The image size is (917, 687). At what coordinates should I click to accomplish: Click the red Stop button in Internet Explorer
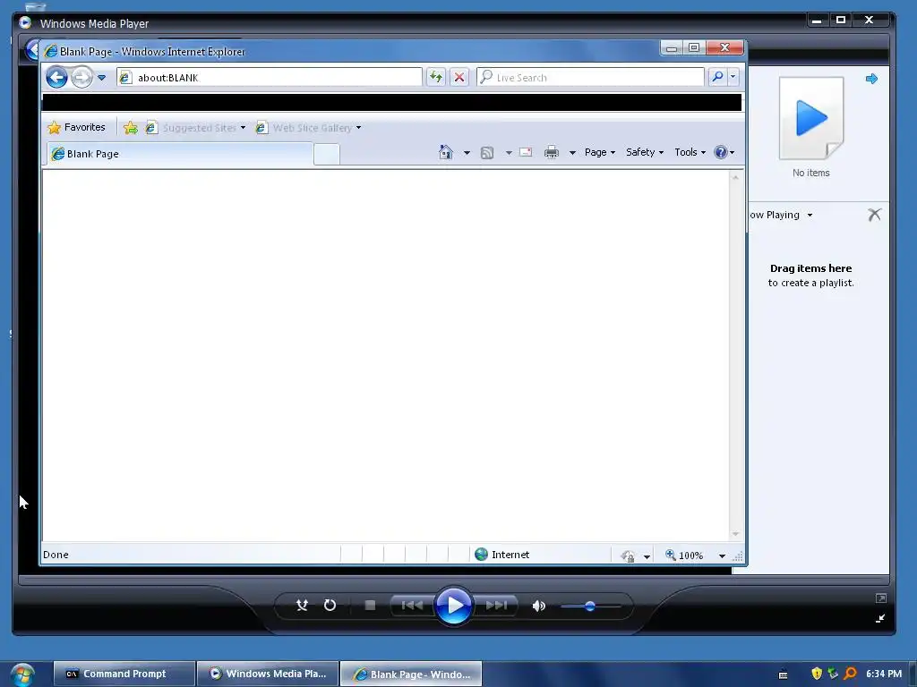pyautogui.click(x=459, y=77)
